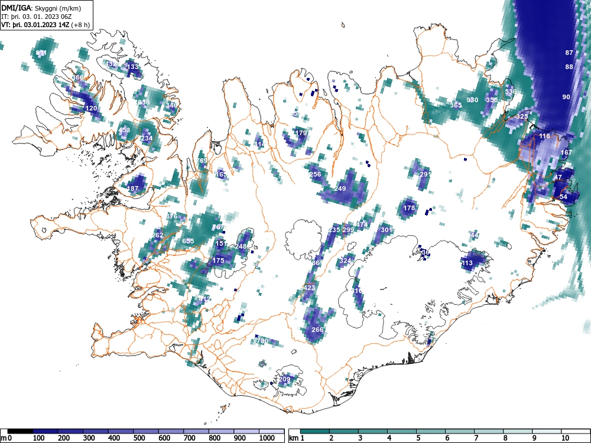Click the km 1 label in the legend
This screenshot has width=591, height=443.
[297, 438]
